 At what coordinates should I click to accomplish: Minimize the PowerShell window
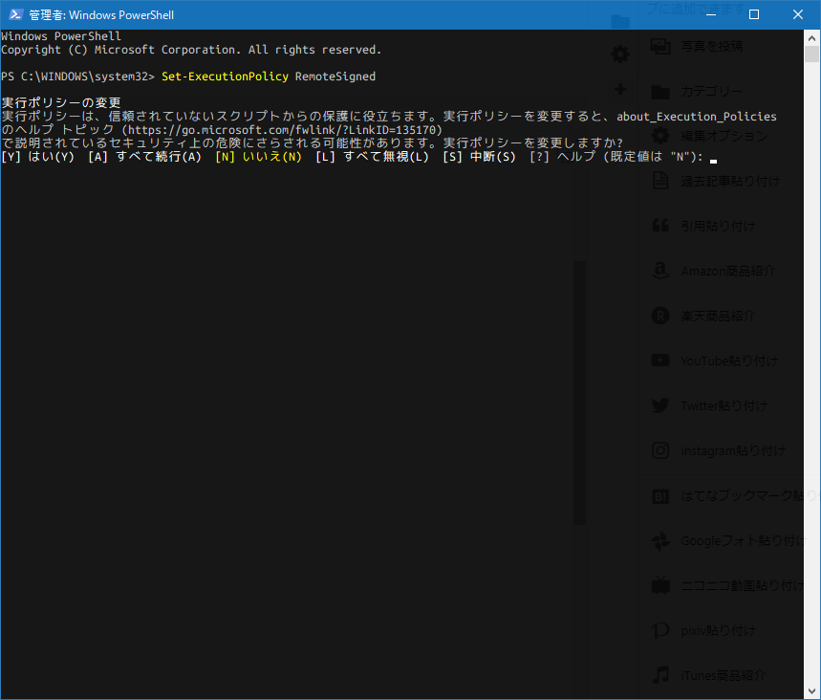[710, 14]
